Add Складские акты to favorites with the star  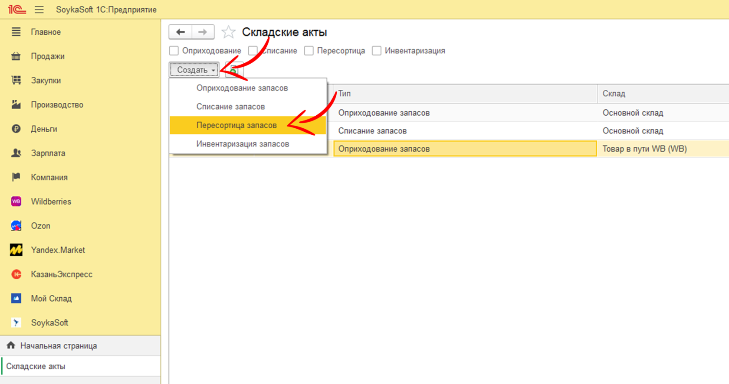point(228,32)
